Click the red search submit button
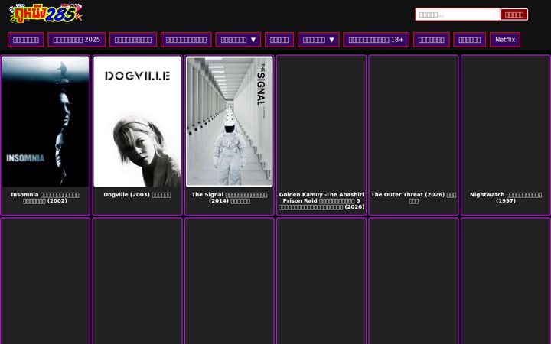Viewport: 551px width, 344px height. (514, 15)
